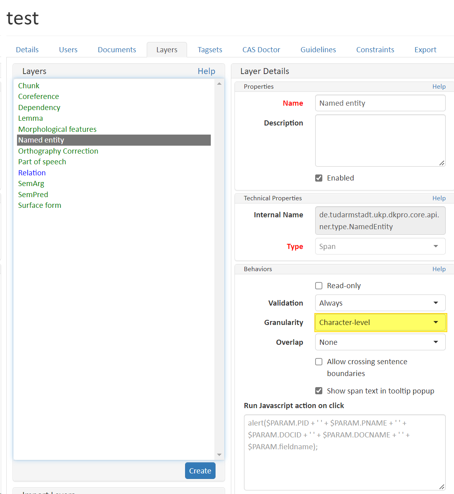This screenshot has height=494, width=454.
Task: Open the Export tab
Action: click(425, 49)
